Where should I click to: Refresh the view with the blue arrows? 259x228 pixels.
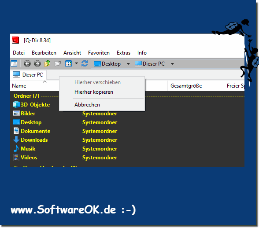[x=85, y=63]
